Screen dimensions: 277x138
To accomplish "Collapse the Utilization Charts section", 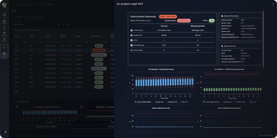I will tap(15, 102).
